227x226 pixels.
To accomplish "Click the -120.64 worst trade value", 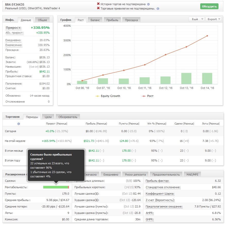I will click(136, 200).
